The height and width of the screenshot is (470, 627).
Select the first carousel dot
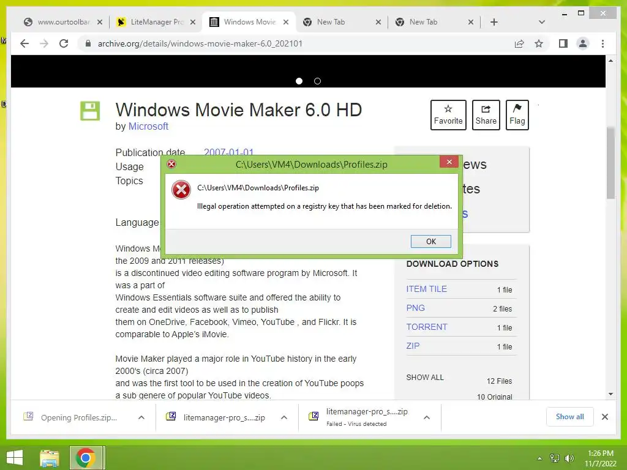click(299, 81)
